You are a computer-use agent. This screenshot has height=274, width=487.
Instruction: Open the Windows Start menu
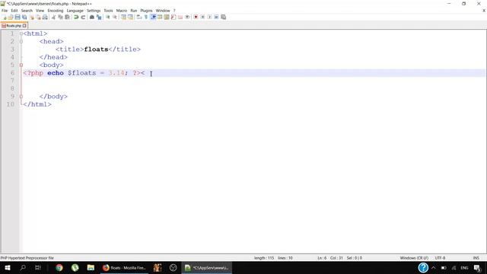point(8,268)
